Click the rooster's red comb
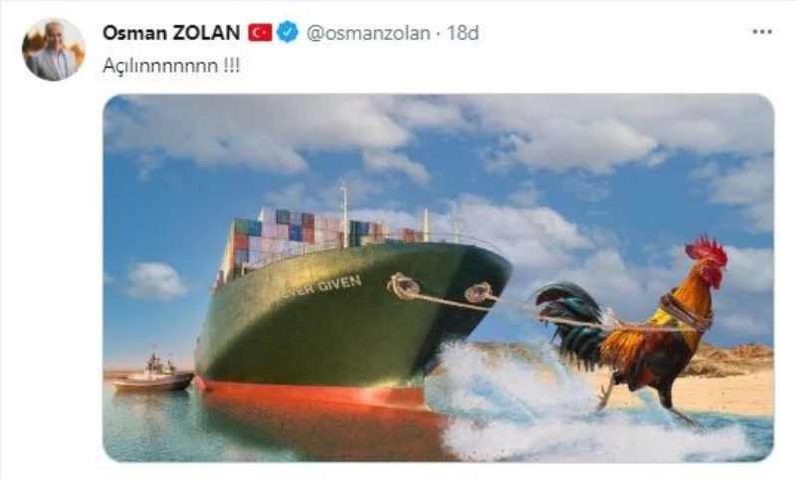796x480 pixels. coord(706,250)
